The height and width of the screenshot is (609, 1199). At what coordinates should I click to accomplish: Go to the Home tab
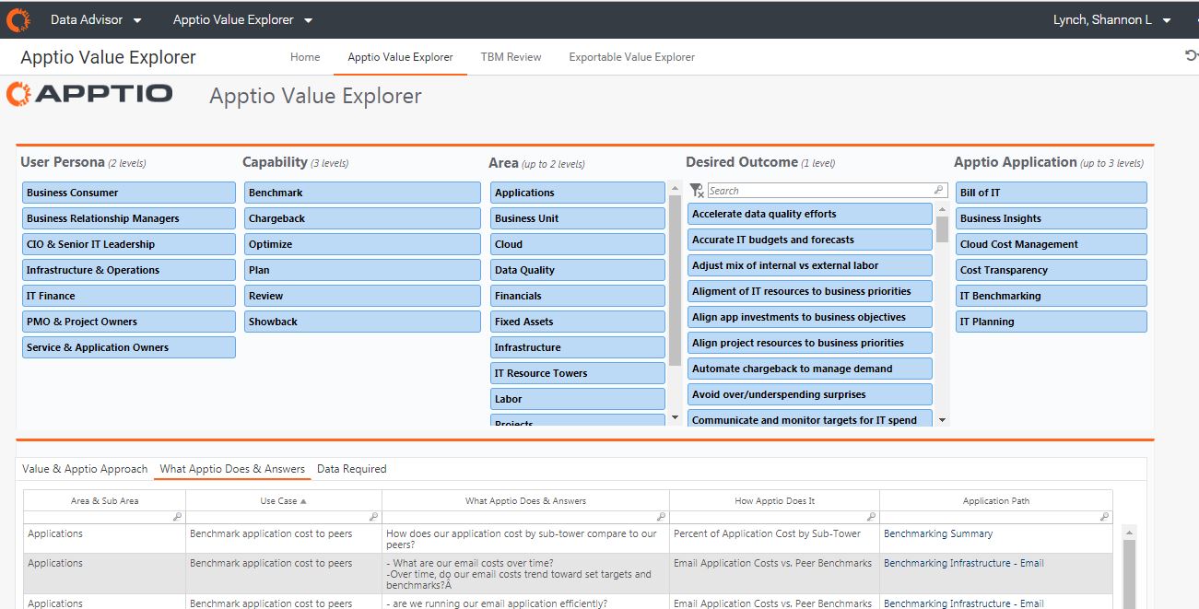tap(305, 57)
